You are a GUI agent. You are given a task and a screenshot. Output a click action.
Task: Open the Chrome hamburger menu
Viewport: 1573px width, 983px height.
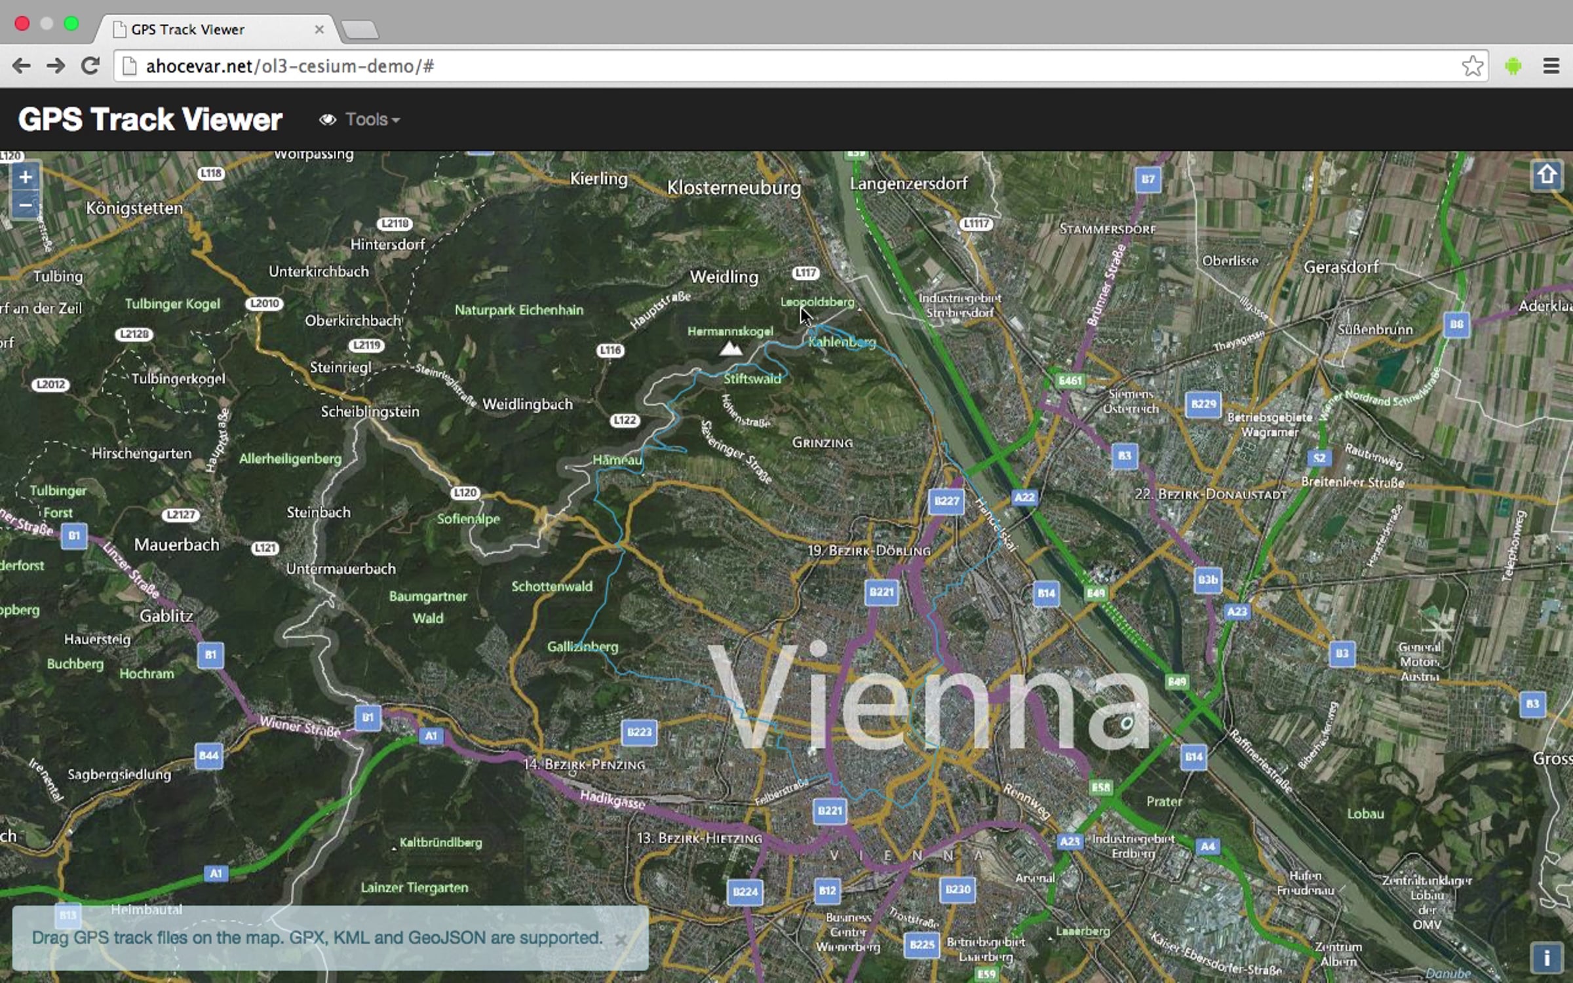(x=1551, y=66)
